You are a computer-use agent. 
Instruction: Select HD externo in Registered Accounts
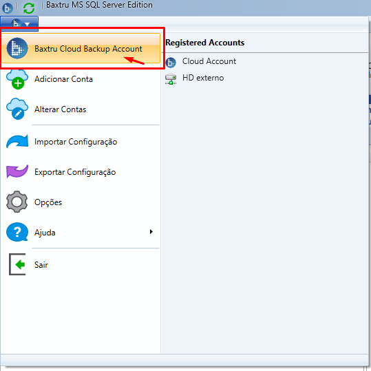[x=203, y=78]
